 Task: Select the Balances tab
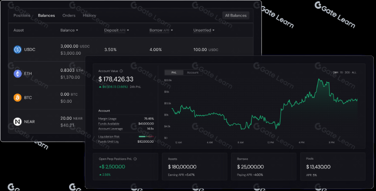point(46,16)
